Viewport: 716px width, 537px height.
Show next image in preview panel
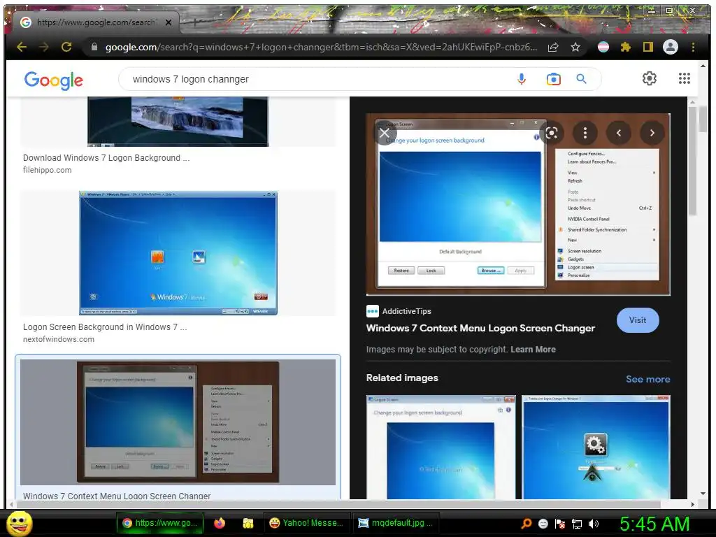(x=652, y=133)
